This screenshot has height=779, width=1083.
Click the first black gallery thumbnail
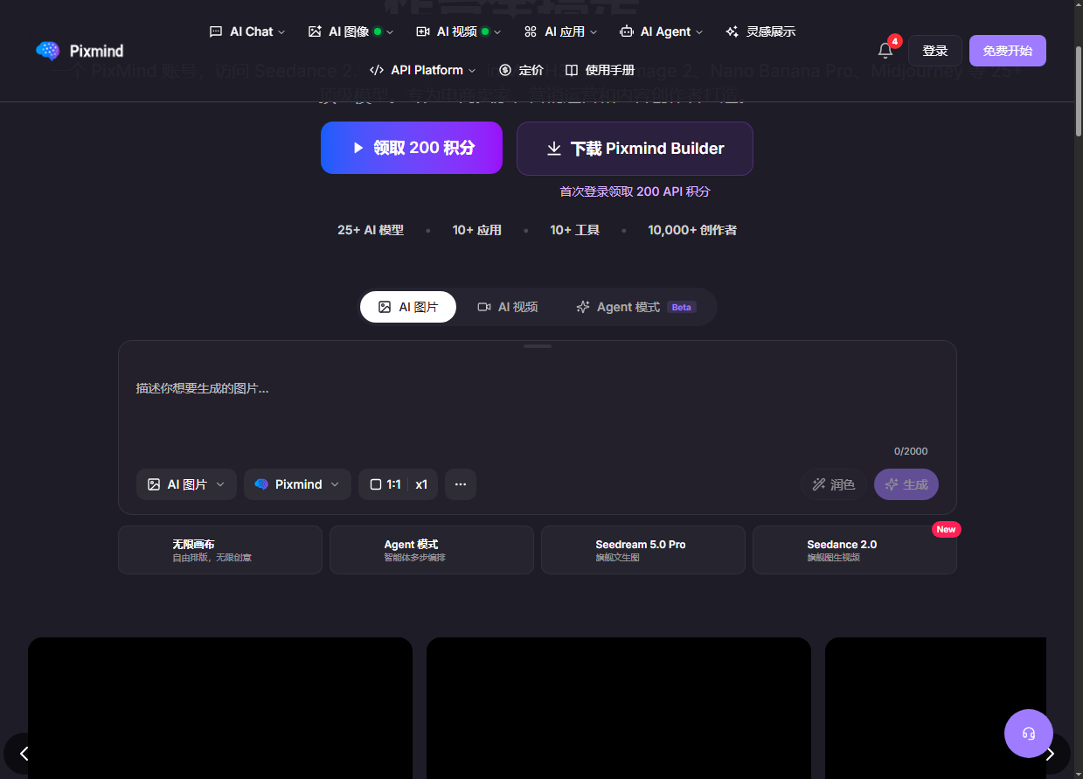tap(220, 708)
